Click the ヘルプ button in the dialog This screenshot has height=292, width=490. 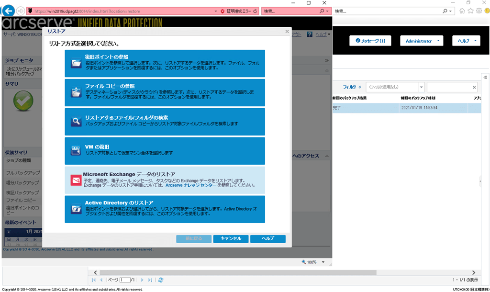point(268,238)
